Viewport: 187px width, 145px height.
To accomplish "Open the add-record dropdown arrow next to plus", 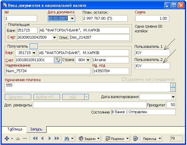I will point(12,138).
